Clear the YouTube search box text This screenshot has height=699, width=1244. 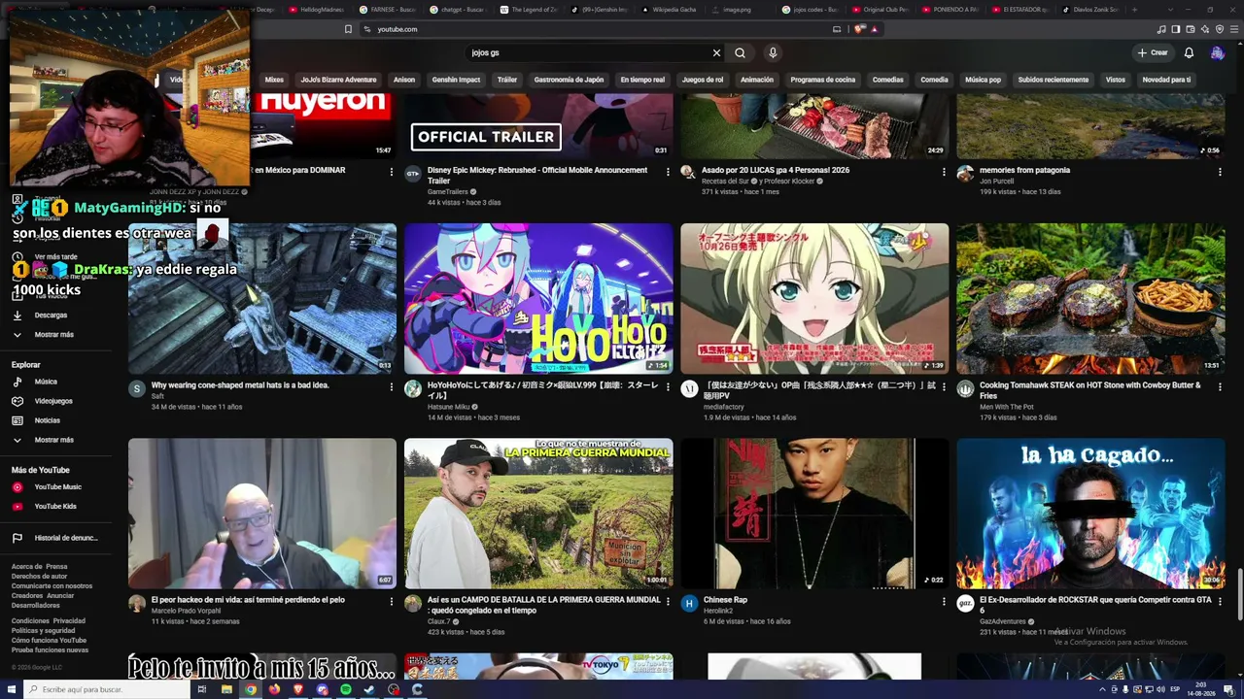(x=716, y=52)
